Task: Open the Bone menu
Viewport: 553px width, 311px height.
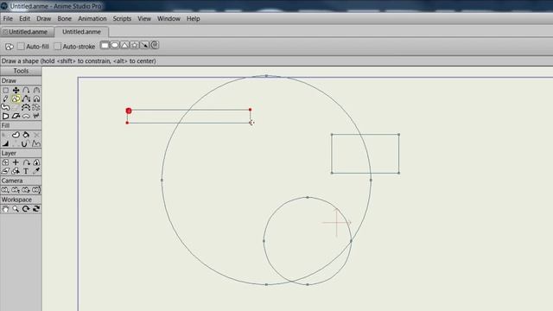Action: coord(64,19)
